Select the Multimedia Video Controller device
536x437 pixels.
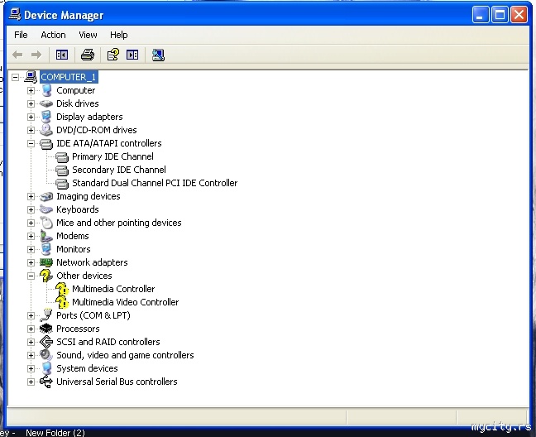pos(126,302)
